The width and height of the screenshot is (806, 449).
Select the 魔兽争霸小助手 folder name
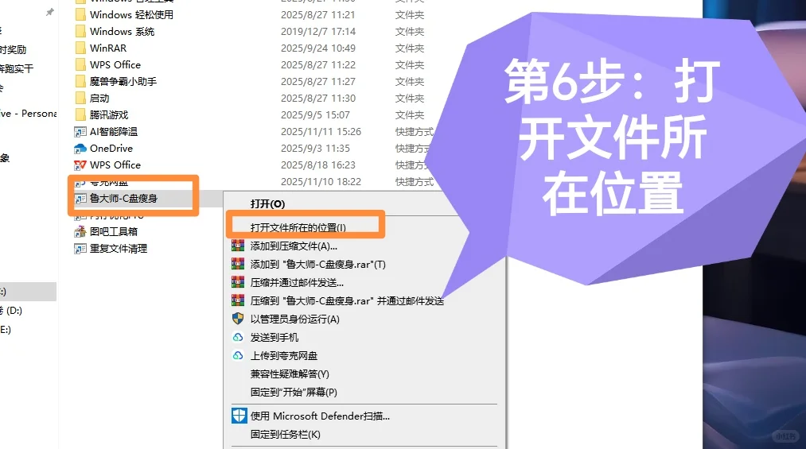[x=123, y=82]
